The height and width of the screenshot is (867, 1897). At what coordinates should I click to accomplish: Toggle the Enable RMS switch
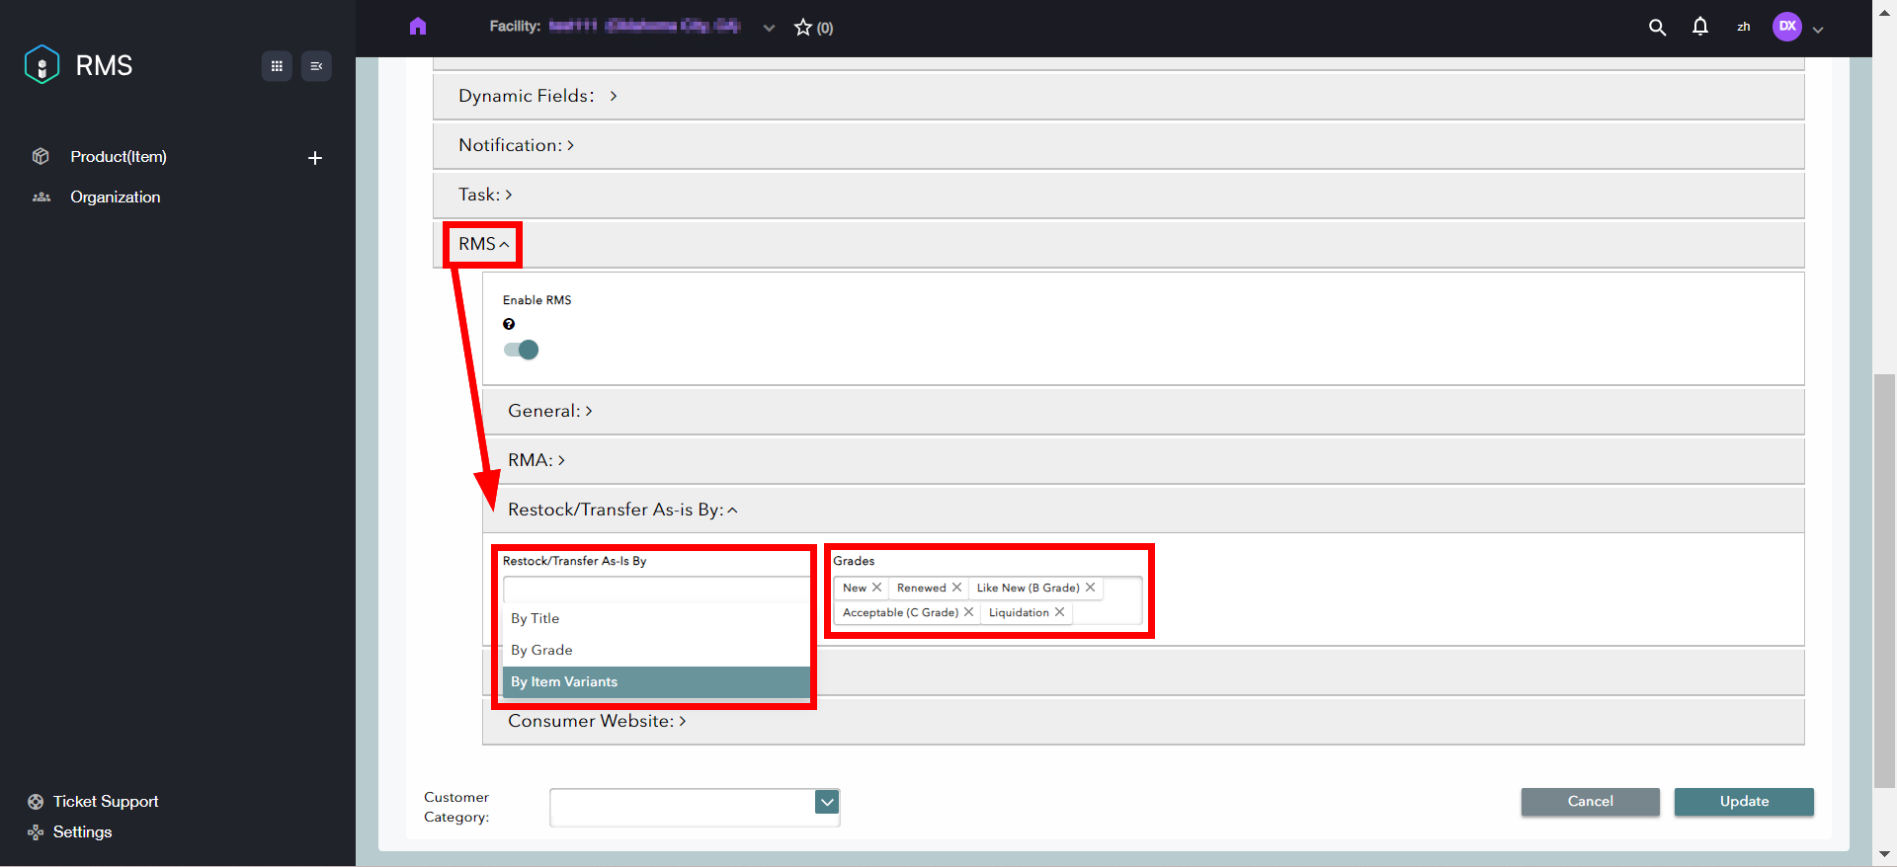click(522, 350)
